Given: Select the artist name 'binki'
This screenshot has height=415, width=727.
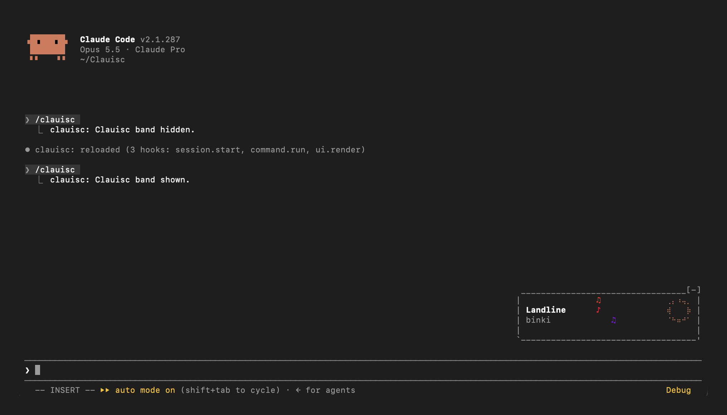Looking at the screenshot, I should (x=538, y=320).
